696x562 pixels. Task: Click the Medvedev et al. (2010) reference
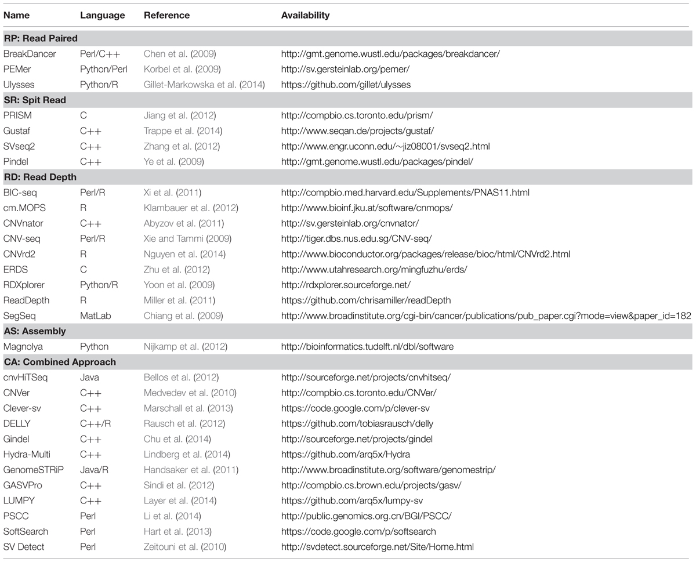click(189, 392)
